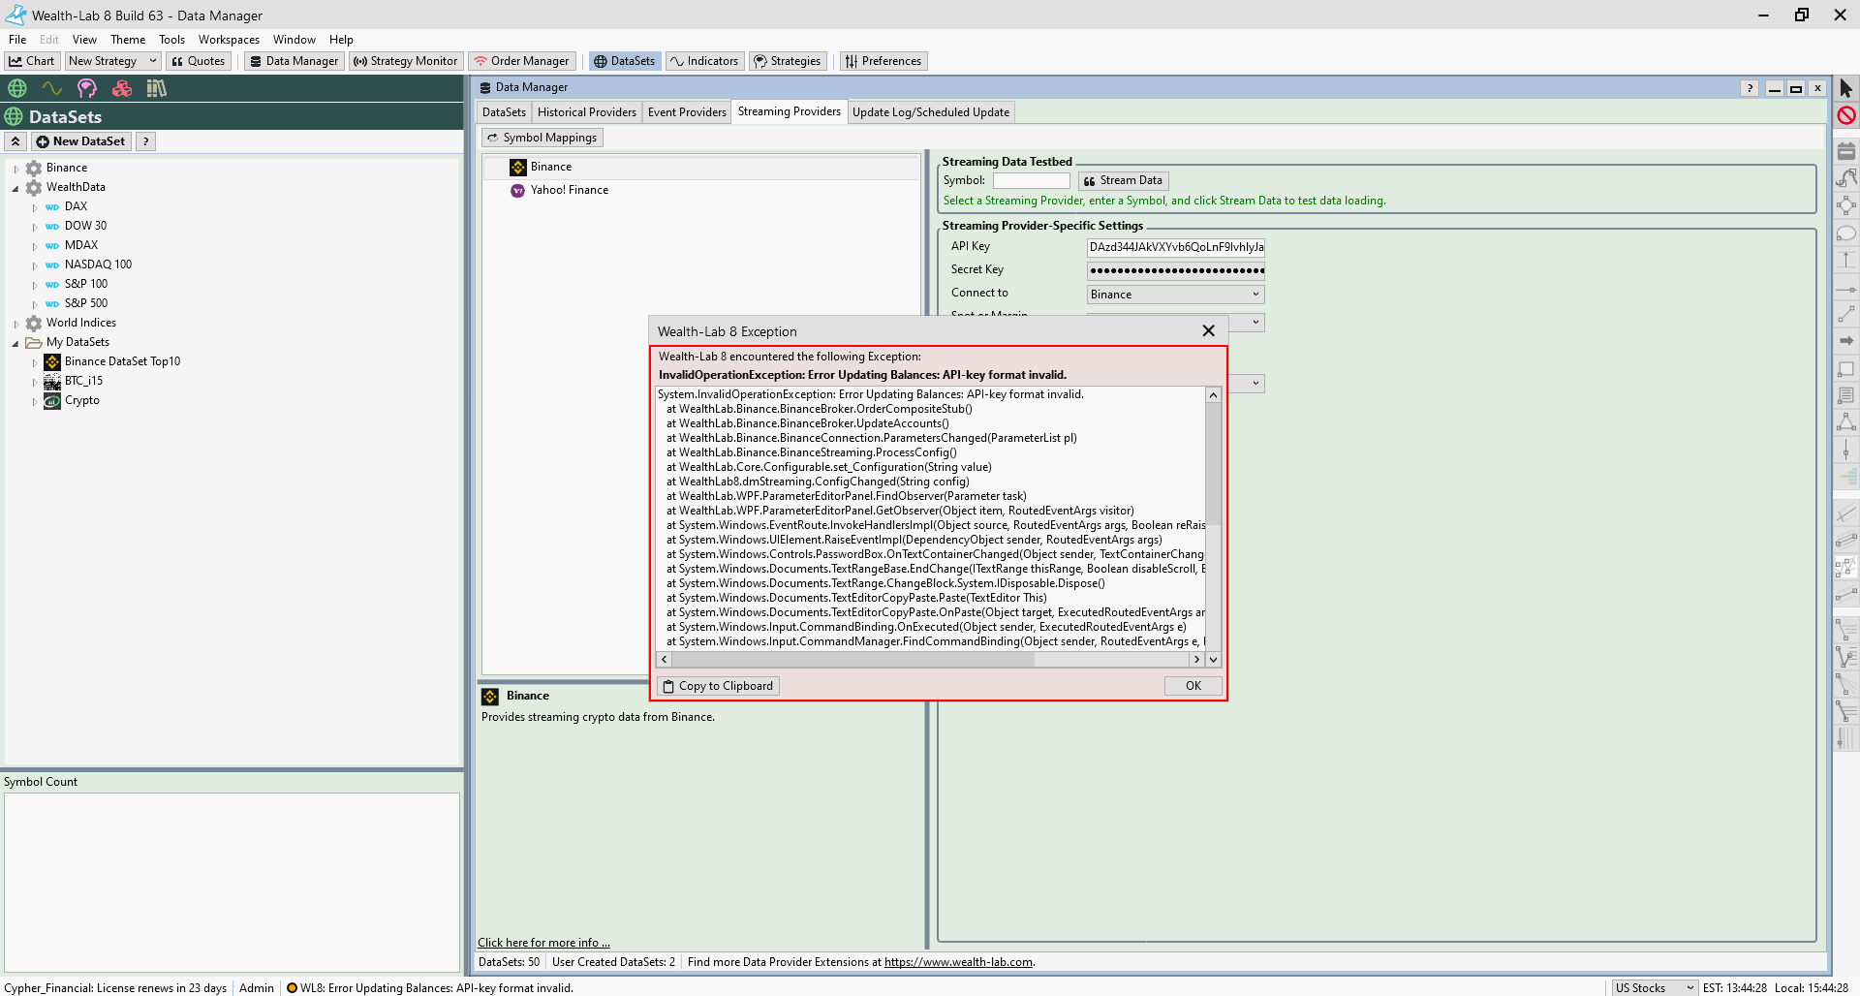Switch to Historical Providers tab

[587, 112]
